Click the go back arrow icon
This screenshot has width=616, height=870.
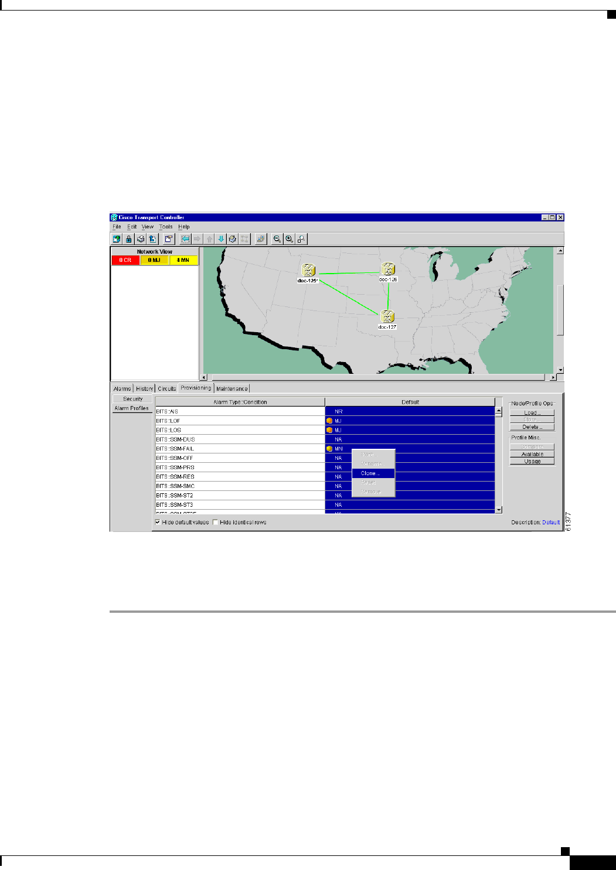click(185, 239)
